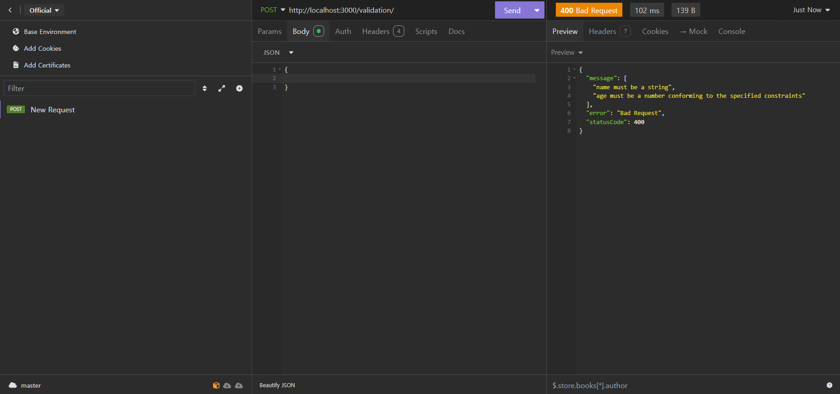The height and width of the screenshot is (394, 840).
Task: Click the master branch label
Action: [31, 385]
